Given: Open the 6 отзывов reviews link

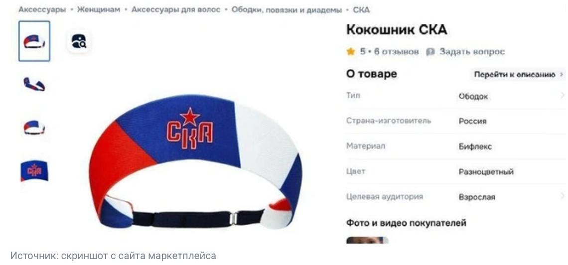Looking at the screenshot, I should tap(396, 52).
